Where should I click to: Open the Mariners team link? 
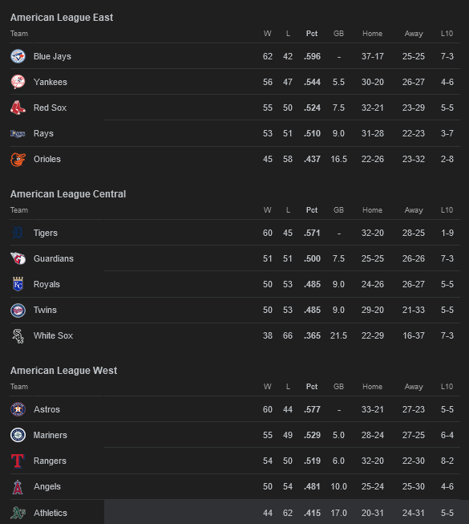50,435
